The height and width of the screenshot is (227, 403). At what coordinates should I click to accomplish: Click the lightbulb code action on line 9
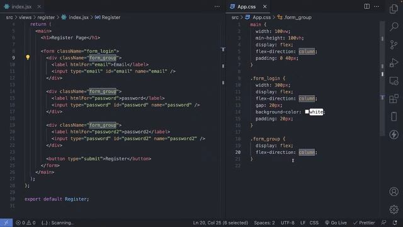(x=28, y=57)
